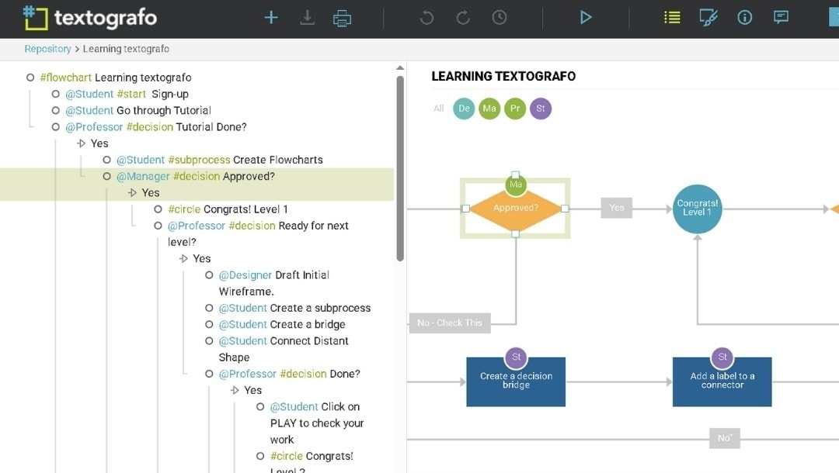Collapse Yes branch under Ready for next level?
The height and width of the screenshot is (473, 839).
[x=183, y=258]
